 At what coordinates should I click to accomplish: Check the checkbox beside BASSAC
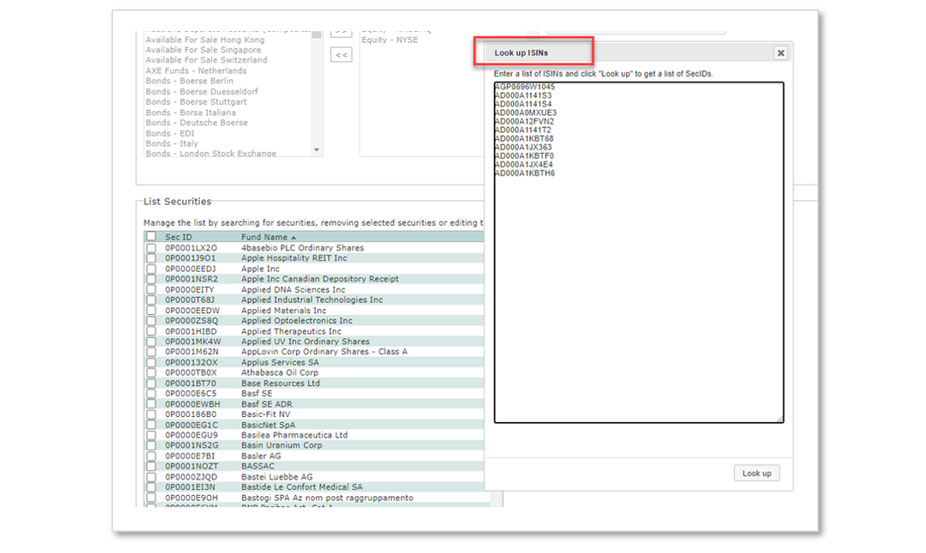(x=151, y=467)
